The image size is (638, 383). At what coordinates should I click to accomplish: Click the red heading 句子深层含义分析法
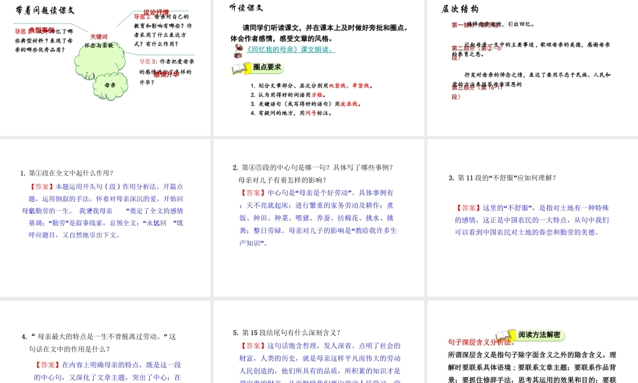(481, 342)
